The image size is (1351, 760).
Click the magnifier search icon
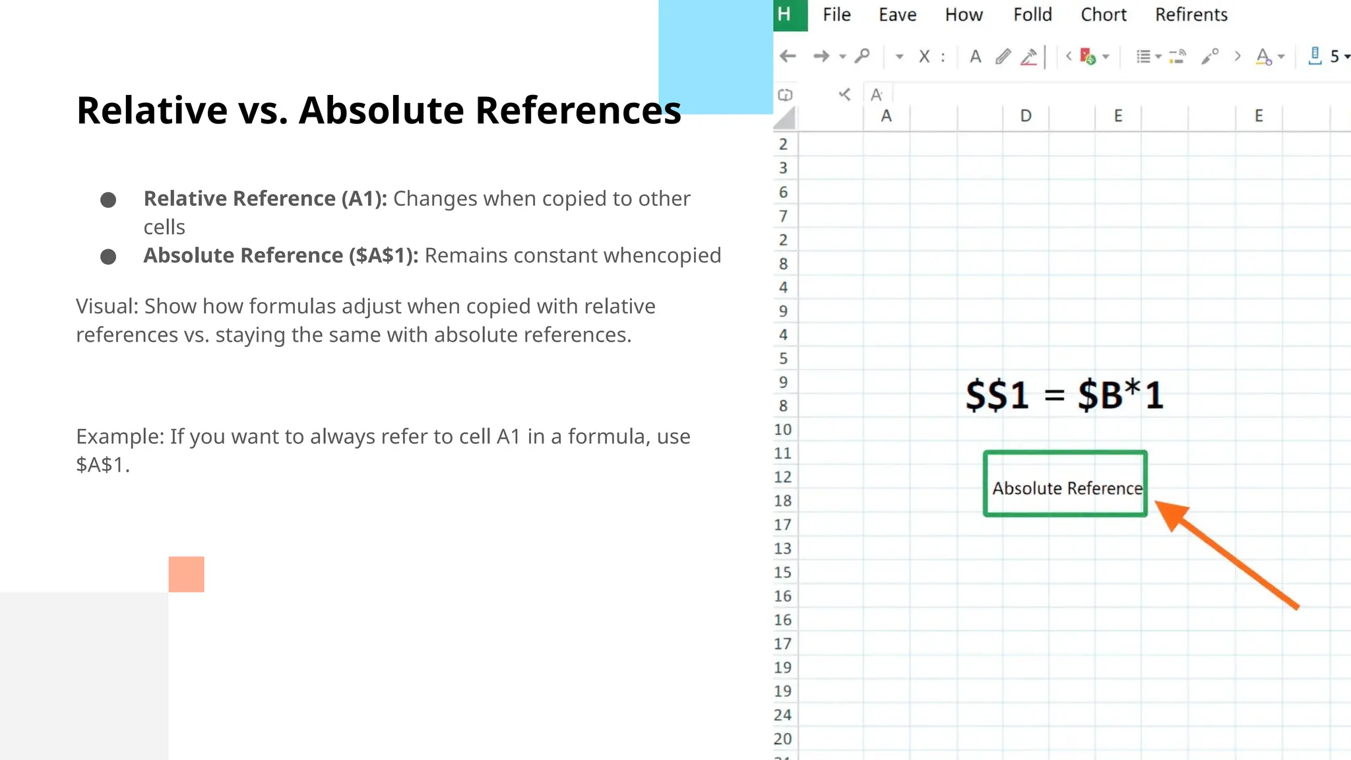(x=862, y=56)
